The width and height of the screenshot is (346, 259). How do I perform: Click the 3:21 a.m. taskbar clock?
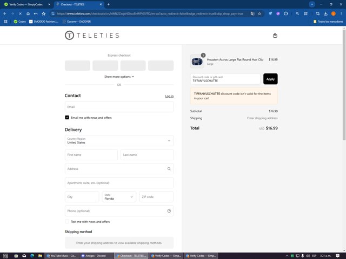[325, 256]
